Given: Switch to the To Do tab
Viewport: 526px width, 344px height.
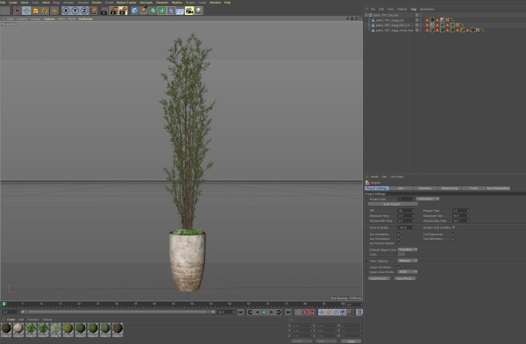Looking at the screenshot, I should (473, 188).
